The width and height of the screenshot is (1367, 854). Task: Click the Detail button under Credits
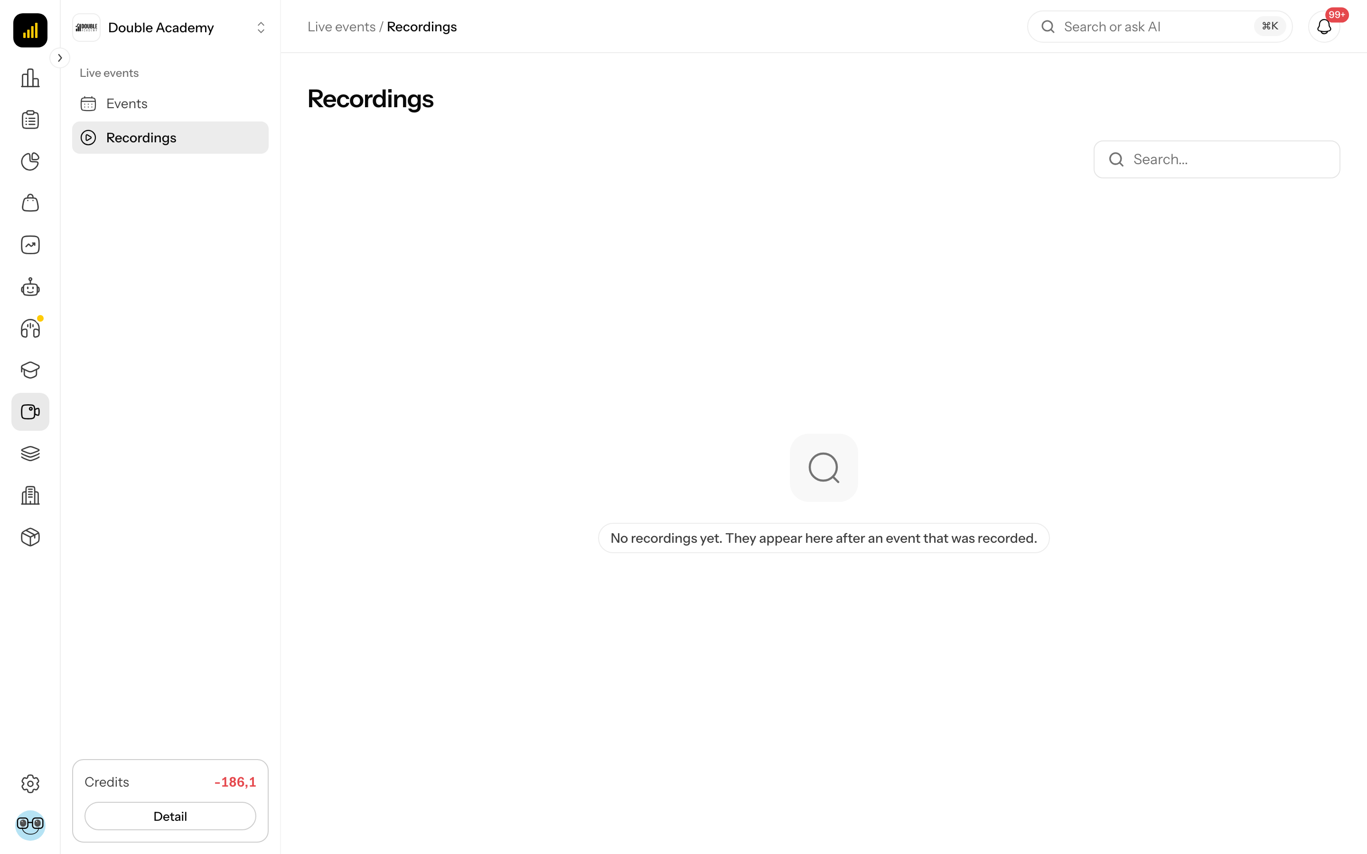click(170, 816)
